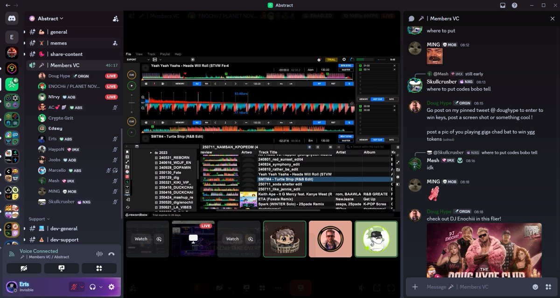Image resolution: width=560 pixels, height=298 pixels.
Task: Open the red round server icon
Action: pos(12,53)
